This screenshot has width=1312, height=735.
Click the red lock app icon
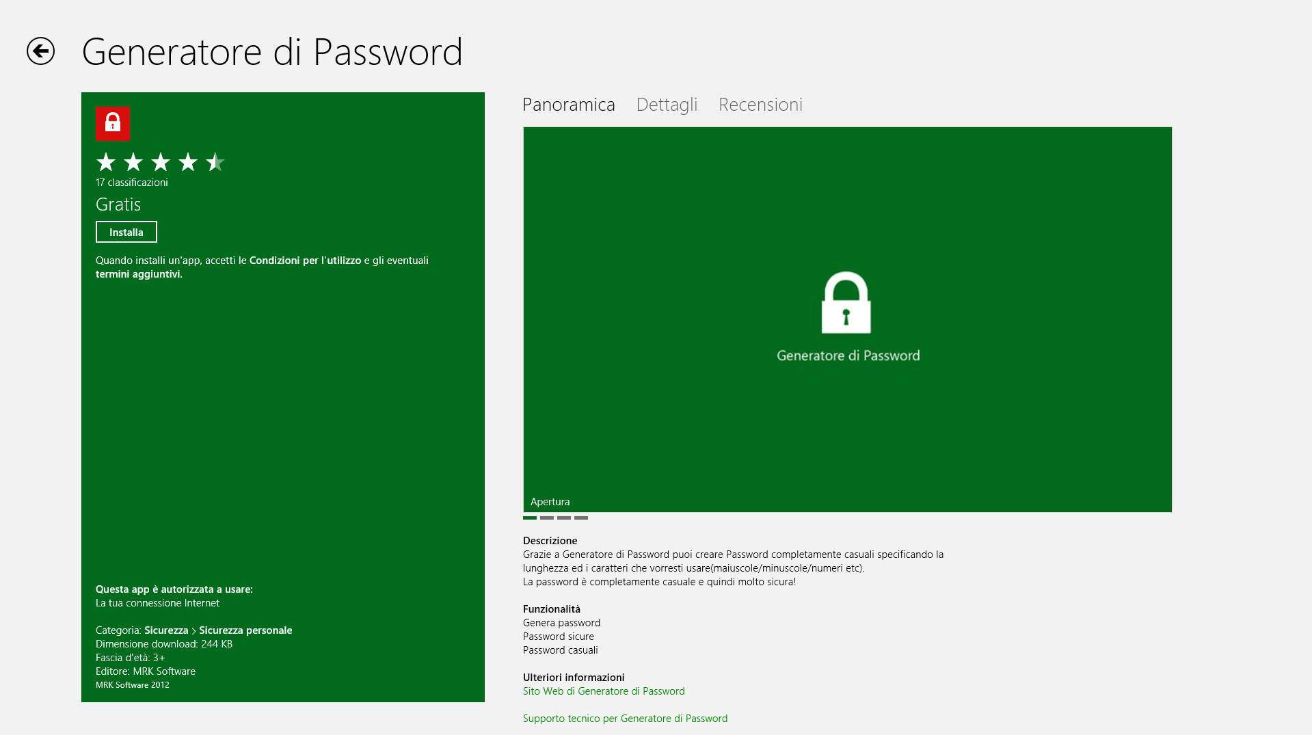point(113,124)
